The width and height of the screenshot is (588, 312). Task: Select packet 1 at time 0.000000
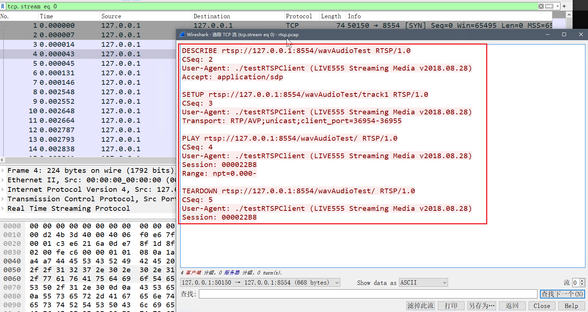[x=88, y=25]
